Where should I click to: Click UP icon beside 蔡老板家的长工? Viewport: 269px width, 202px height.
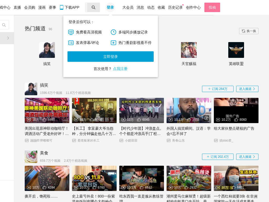coord(74,140)
